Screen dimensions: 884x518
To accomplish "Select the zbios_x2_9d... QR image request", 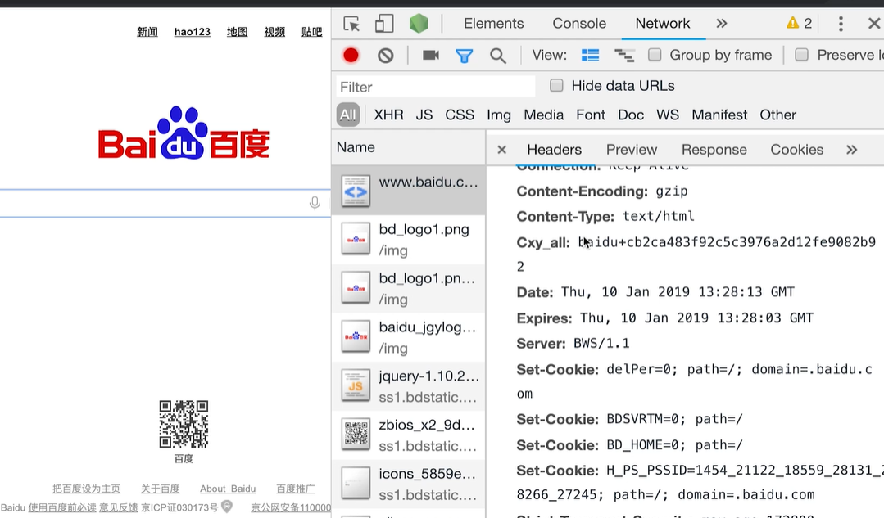I will pos(409,435).
